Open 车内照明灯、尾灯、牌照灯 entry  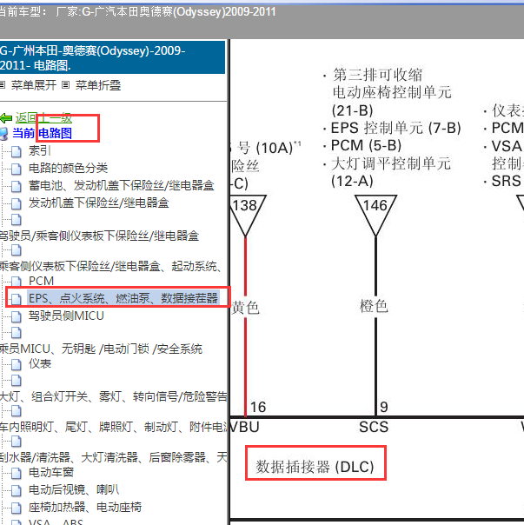[113, 427]
